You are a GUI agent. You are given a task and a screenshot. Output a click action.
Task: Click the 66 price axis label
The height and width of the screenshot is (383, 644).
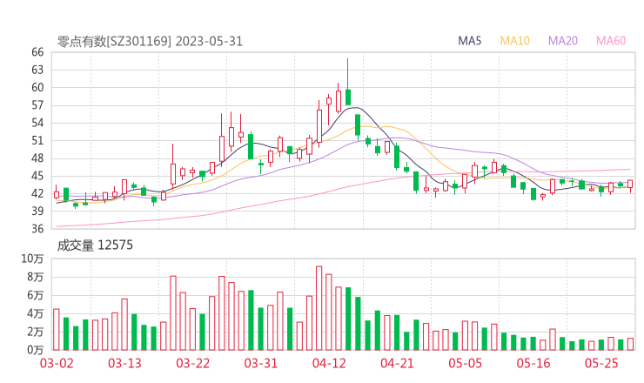click(37, 52)
